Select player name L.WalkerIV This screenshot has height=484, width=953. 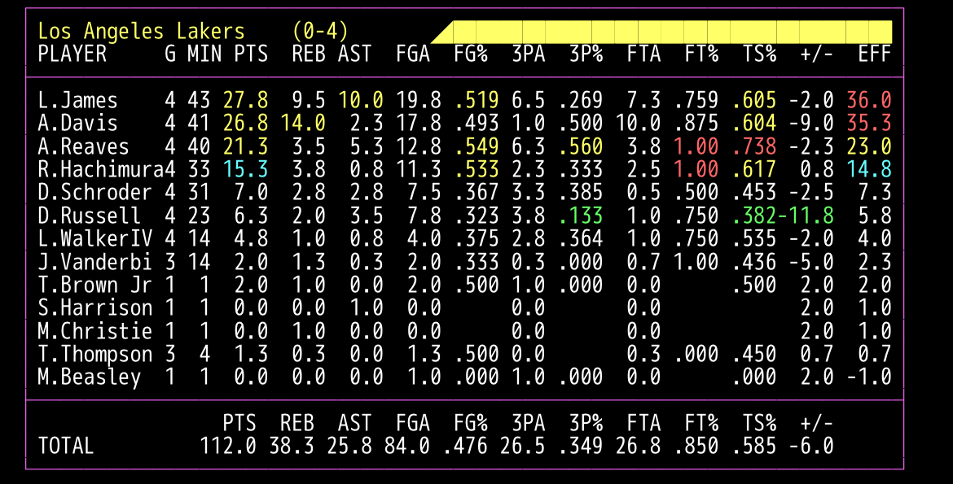tap(94, 238)
